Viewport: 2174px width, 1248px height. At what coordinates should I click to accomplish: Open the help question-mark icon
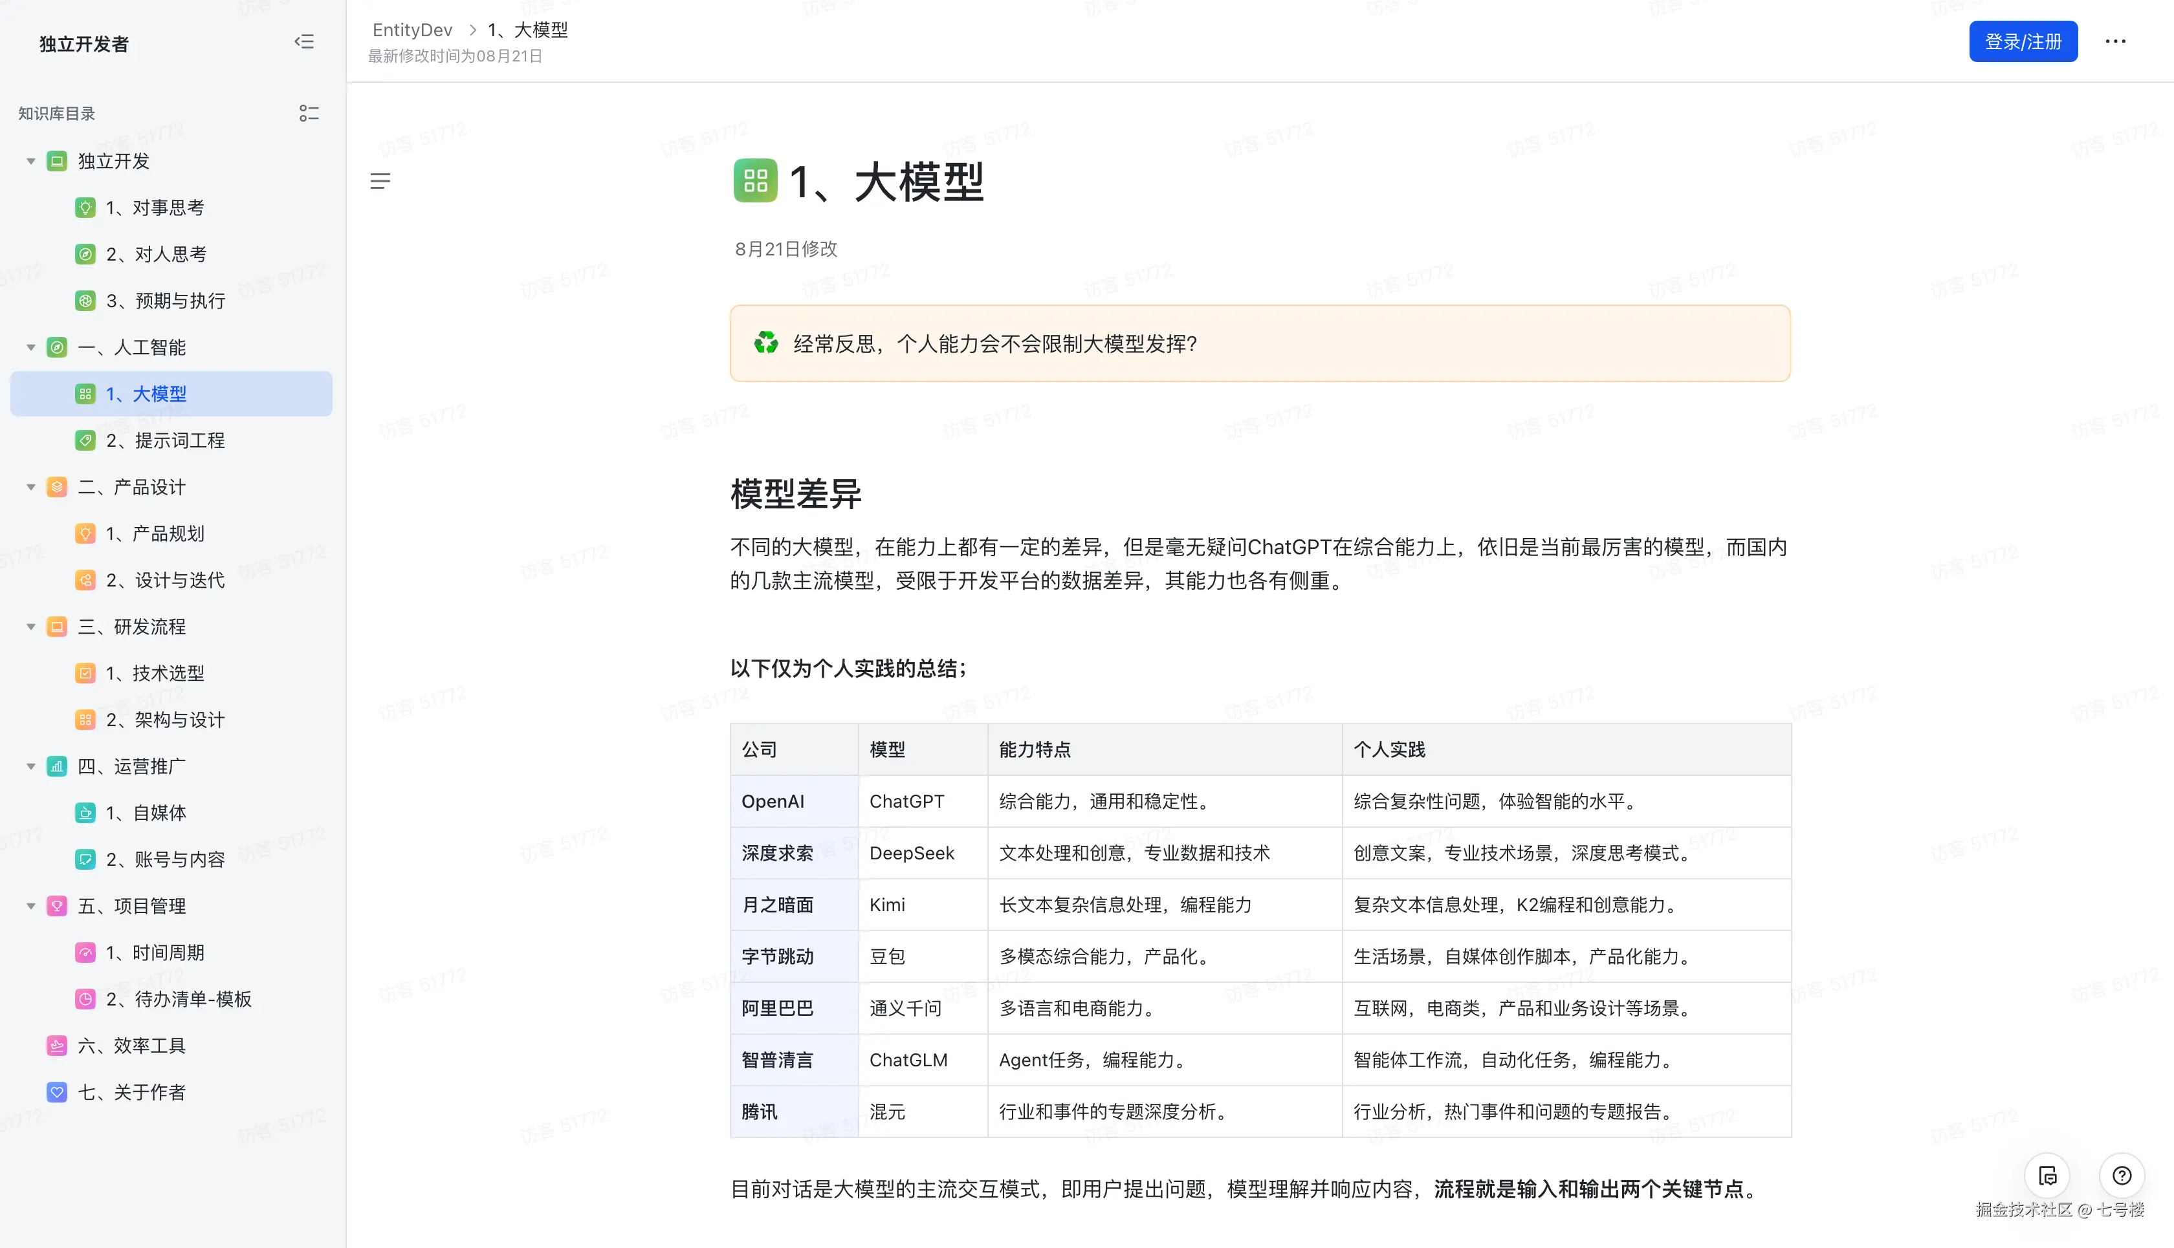[2122, 1175]
